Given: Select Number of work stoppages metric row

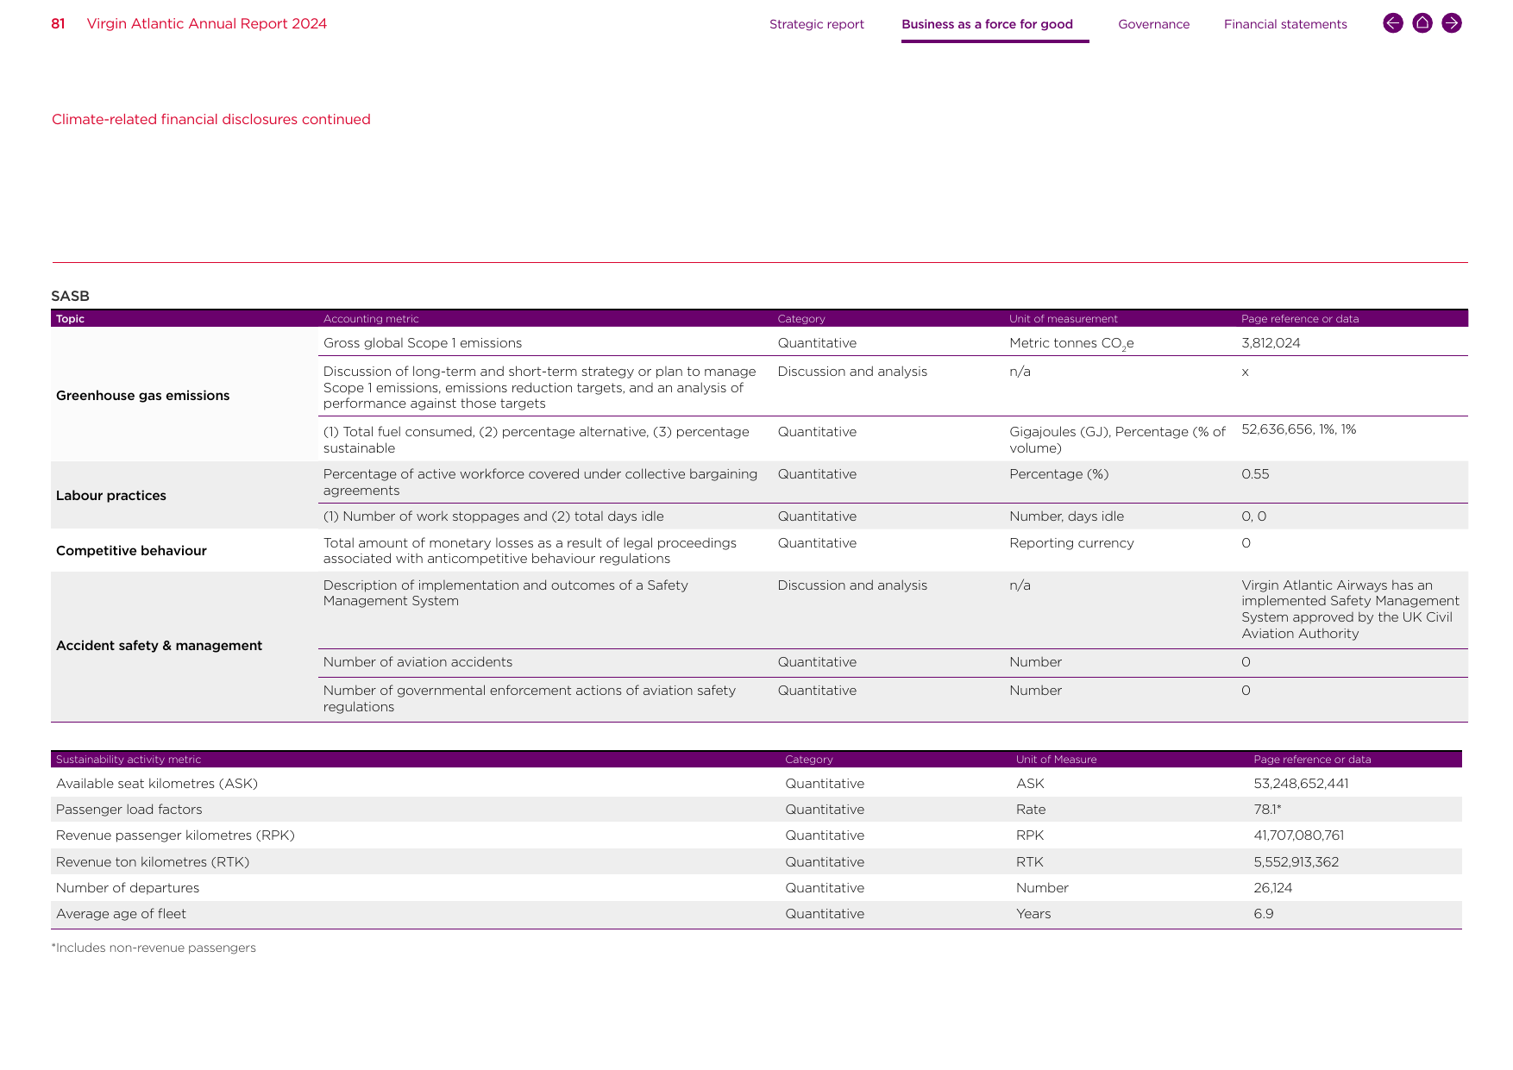Looking at the screenshot, I should 493,516.
